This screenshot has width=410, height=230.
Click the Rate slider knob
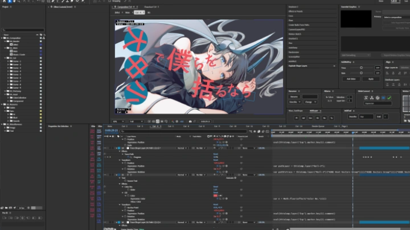[361, 73]
